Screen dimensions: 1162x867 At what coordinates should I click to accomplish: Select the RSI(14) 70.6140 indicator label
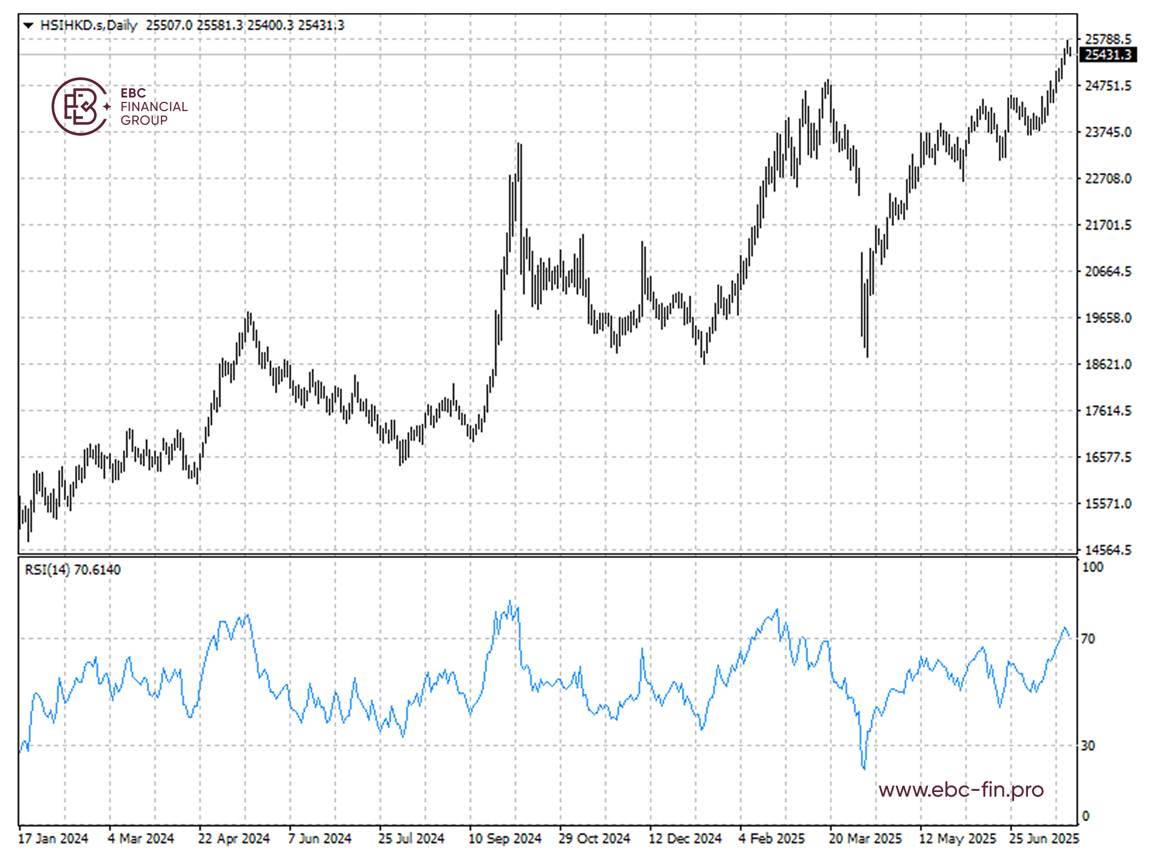click(73, 570)
